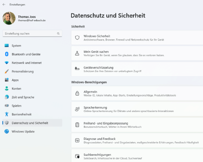Open Bluetooth und Geräte category
Viewport: 203px width, 162px height.
pos(32,54)
